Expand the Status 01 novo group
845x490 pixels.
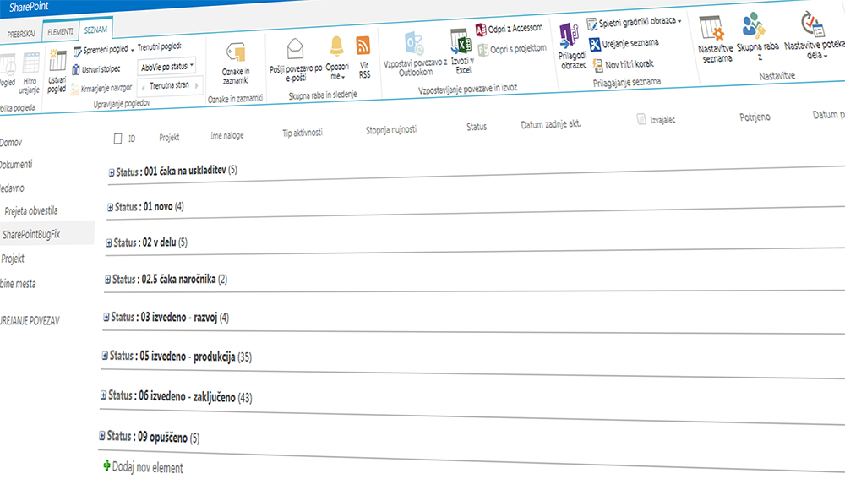pos(110,207)
